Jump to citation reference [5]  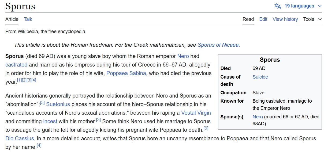tap(42, 103)
